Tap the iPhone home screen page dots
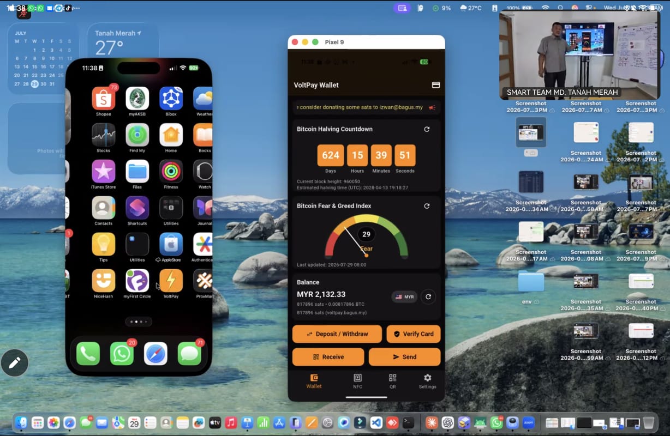Viewport: 670px width, 436px height. (139, 322)
